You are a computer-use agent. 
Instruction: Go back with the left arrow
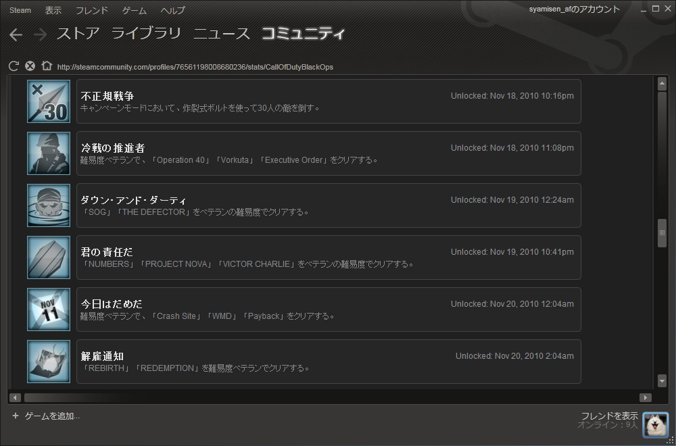pos(16,35)
